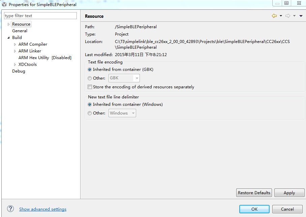This screenshot has width=306, height=217.
Task: Click the Properties window title icon
Action: click(x=4, y=5)
